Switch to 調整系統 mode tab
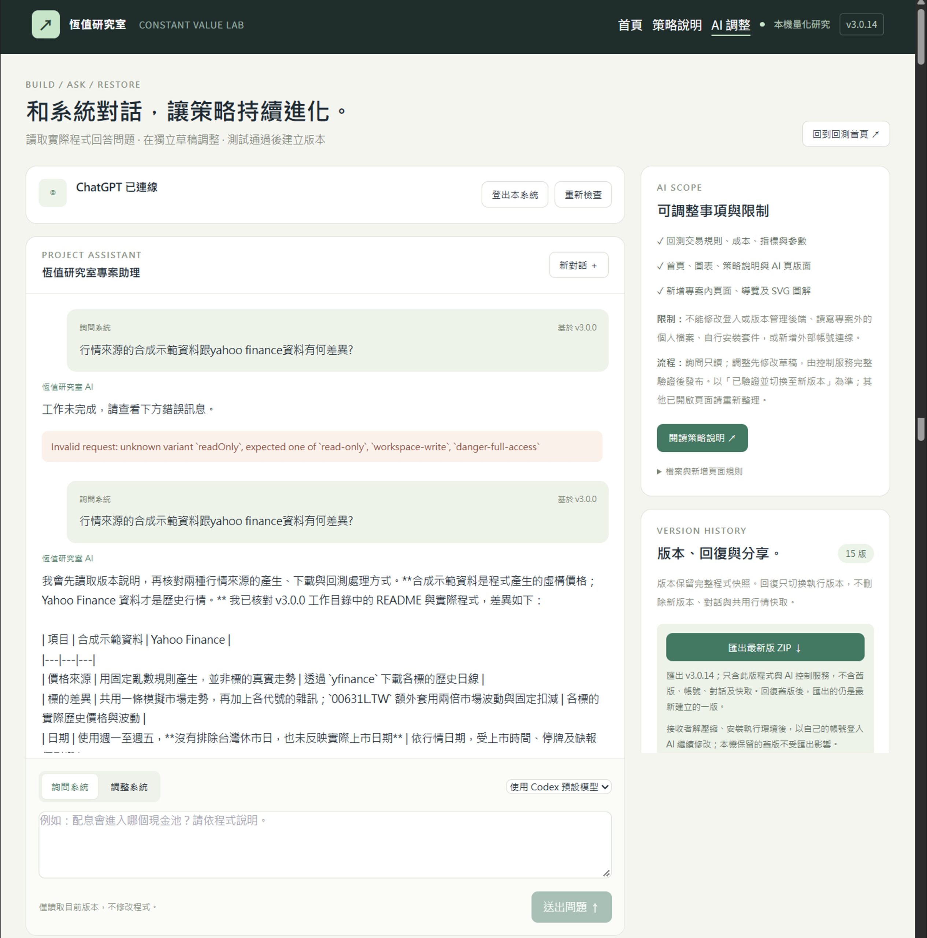The width and height of the screenshot is (927, 938). pos(129,787)
